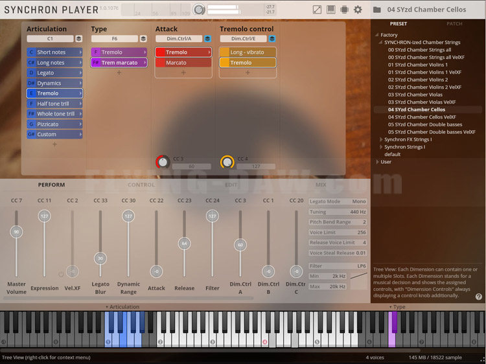Expand the Synchron FX Strings I node

(x=381, y=139)
